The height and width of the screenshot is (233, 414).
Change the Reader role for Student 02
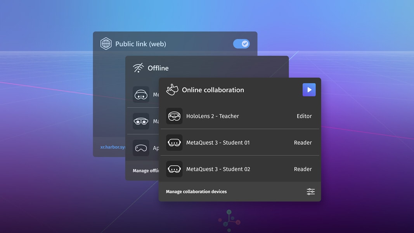(303, 169)
